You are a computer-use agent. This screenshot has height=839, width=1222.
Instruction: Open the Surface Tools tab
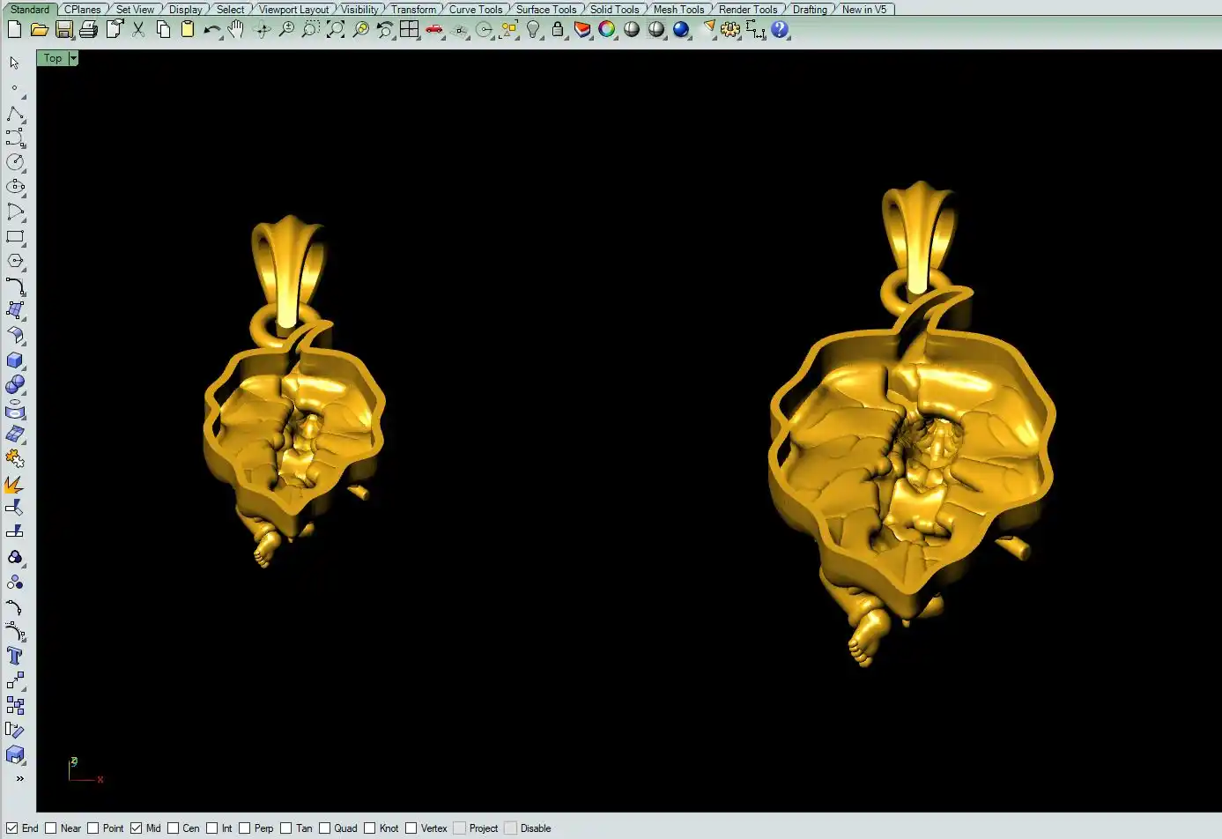(x=546, y=10)
